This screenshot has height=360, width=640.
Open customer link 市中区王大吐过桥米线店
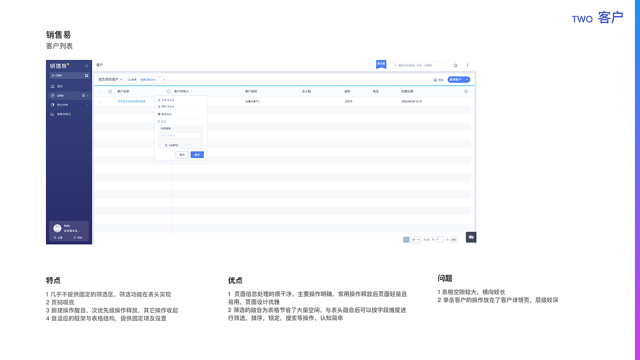131,101
